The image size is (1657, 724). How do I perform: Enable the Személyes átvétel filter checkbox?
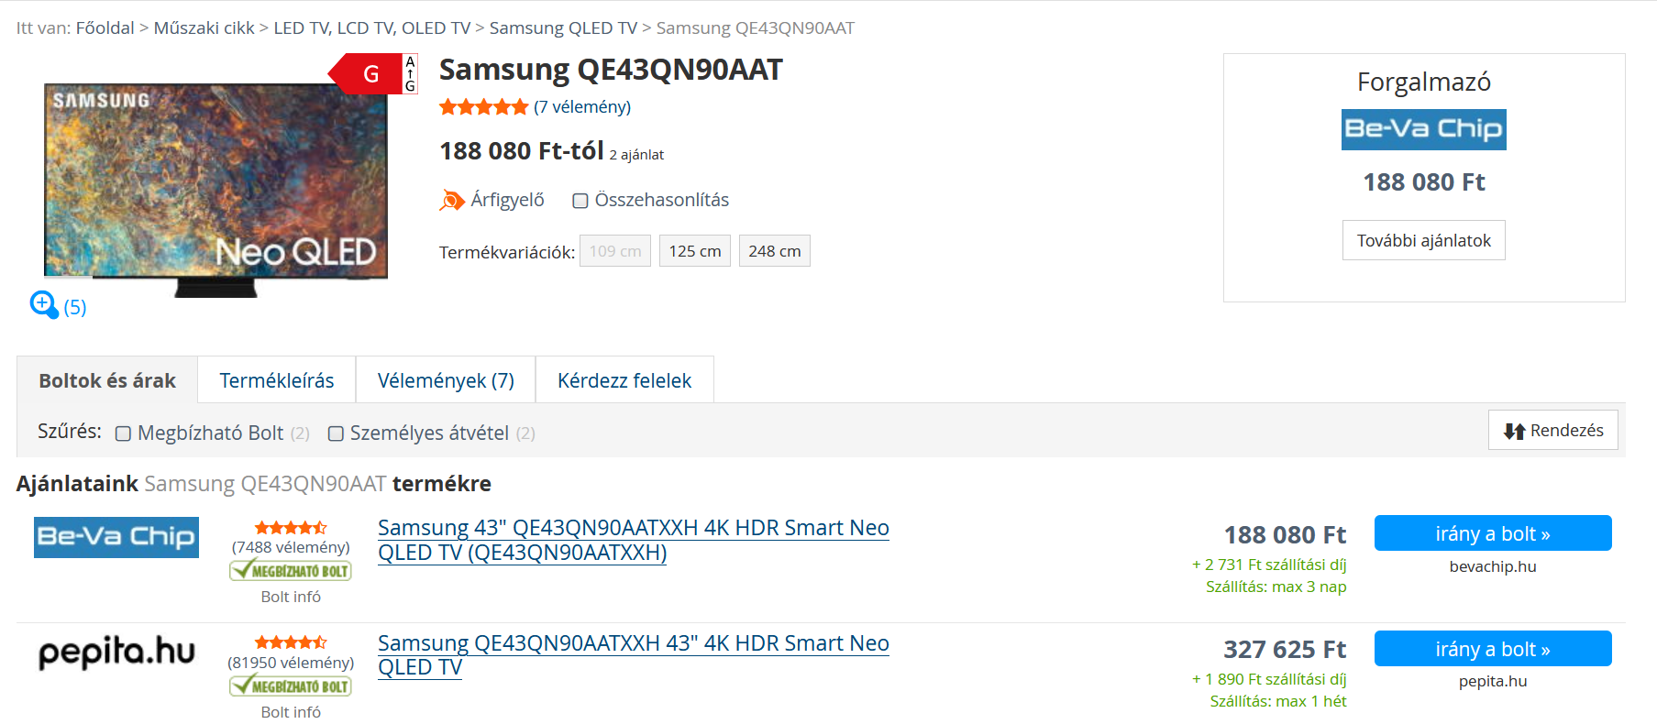click(336, 433)
